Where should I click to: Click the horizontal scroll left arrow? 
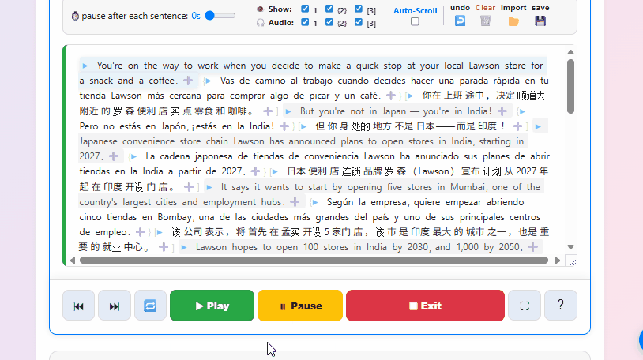(x=73, y=261)
